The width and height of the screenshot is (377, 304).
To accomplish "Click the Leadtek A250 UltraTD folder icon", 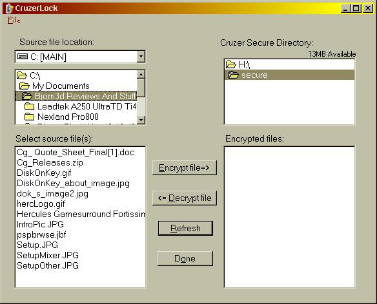I will [29, 106].
